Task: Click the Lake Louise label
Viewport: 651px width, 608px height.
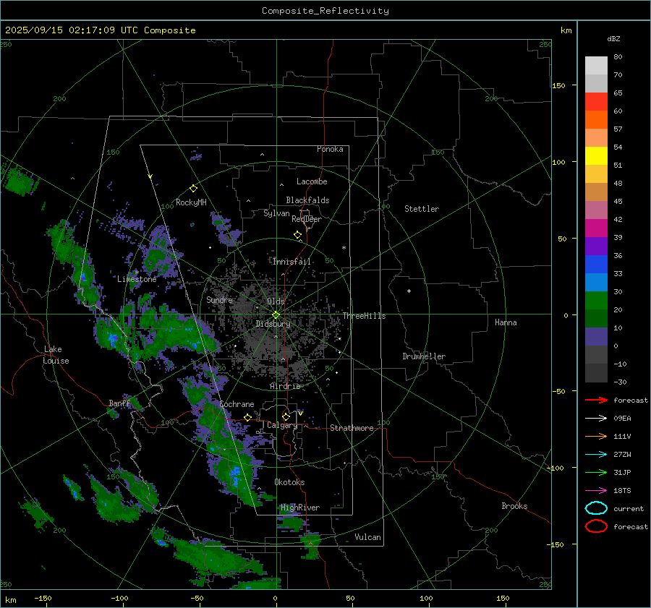Action: pyautogui.click(x=56, y=355)
